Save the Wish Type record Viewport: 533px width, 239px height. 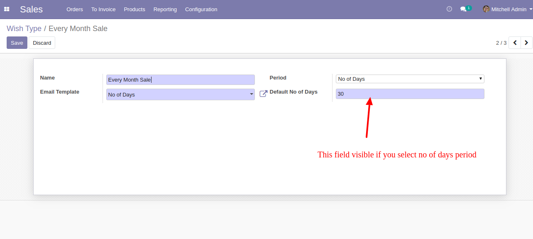[x=17, y=43]
